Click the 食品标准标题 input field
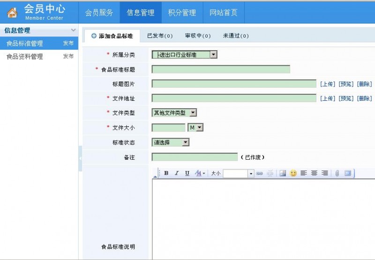Image resolution: width=375 pixels, height=260 pixels. tap(221, 70)
